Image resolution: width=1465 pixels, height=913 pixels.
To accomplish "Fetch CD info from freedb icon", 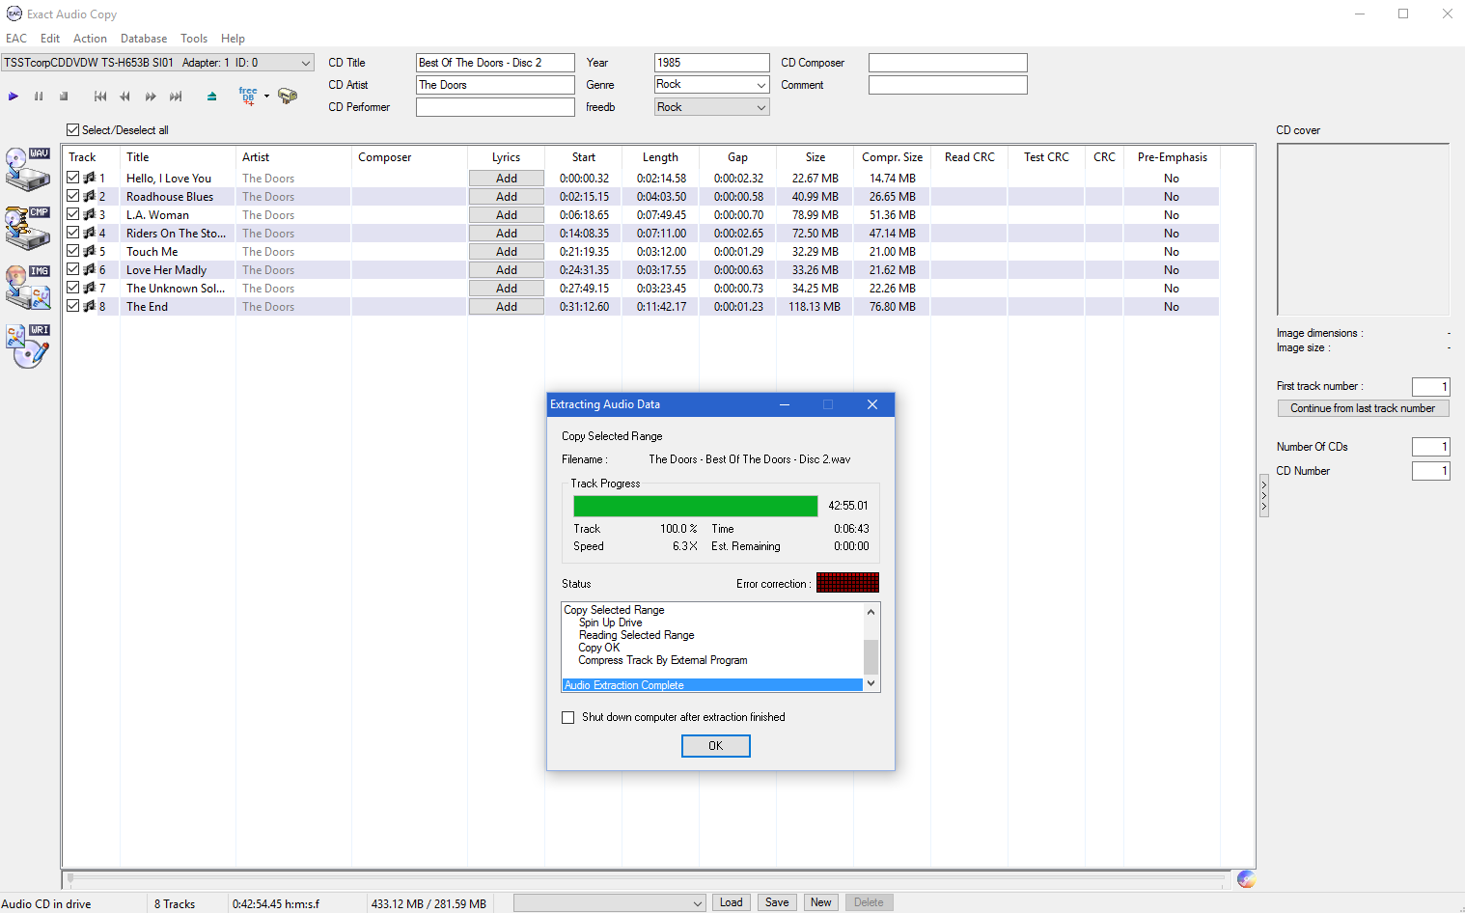I will click(x=248, y=96).
